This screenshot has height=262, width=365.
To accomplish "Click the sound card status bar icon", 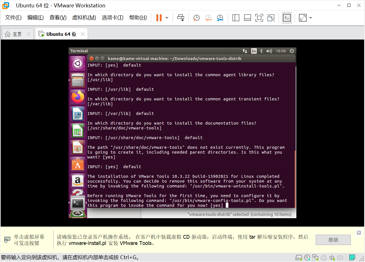I will click(332, 258).
